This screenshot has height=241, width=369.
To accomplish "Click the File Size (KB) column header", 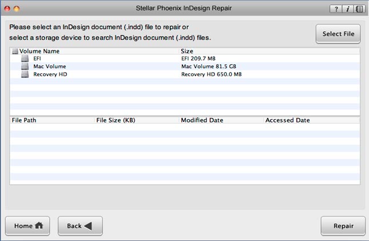I will [x=116, y=120].
